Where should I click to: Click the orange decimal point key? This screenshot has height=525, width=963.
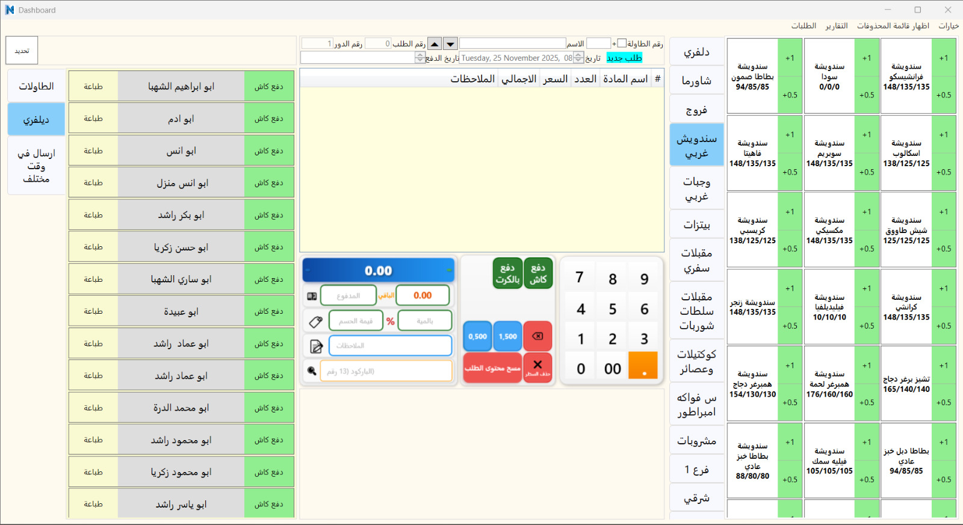[x=643, y=365]
